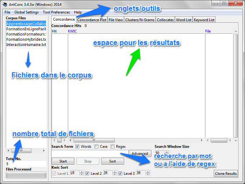Switch to the Word List tab
Screen dimensions: 245x184
(x=184, y=20)
